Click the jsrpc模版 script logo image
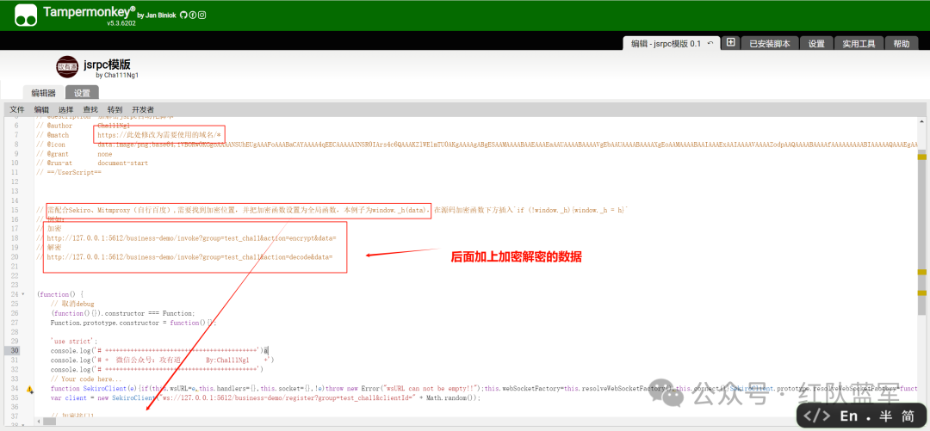The height and width of the screenshot is (431, 930). pyautogui.click(x=67, y=66)
